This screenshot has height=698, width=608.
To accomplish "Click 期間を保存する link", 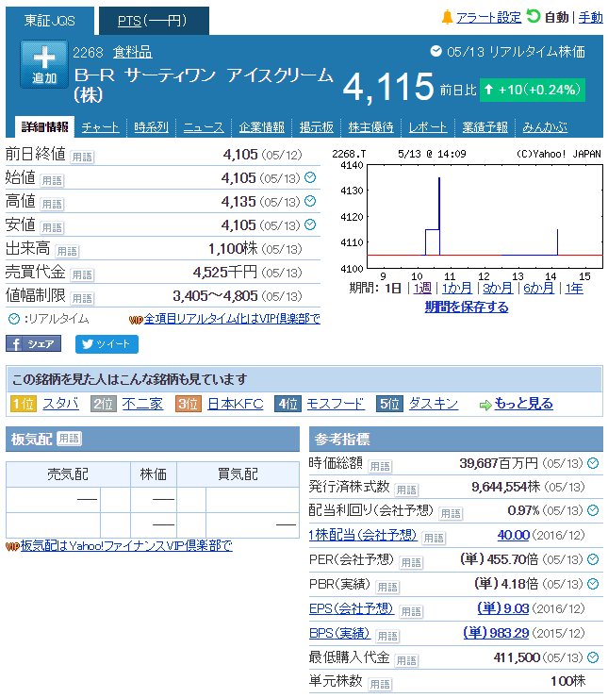I will click(467, 307).
